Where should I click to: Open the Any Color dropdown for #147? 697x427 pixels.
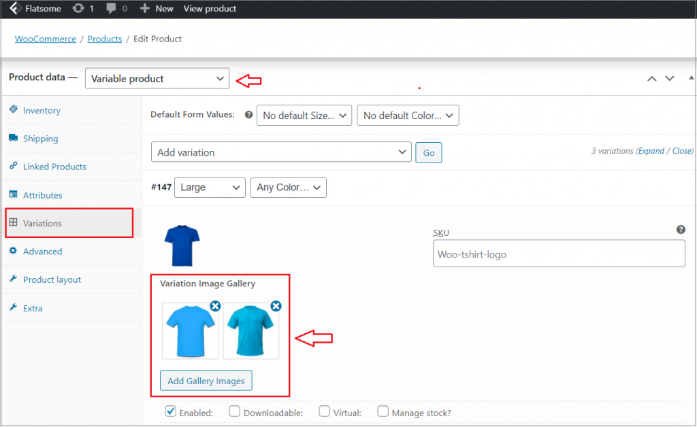tap(289, 187)
